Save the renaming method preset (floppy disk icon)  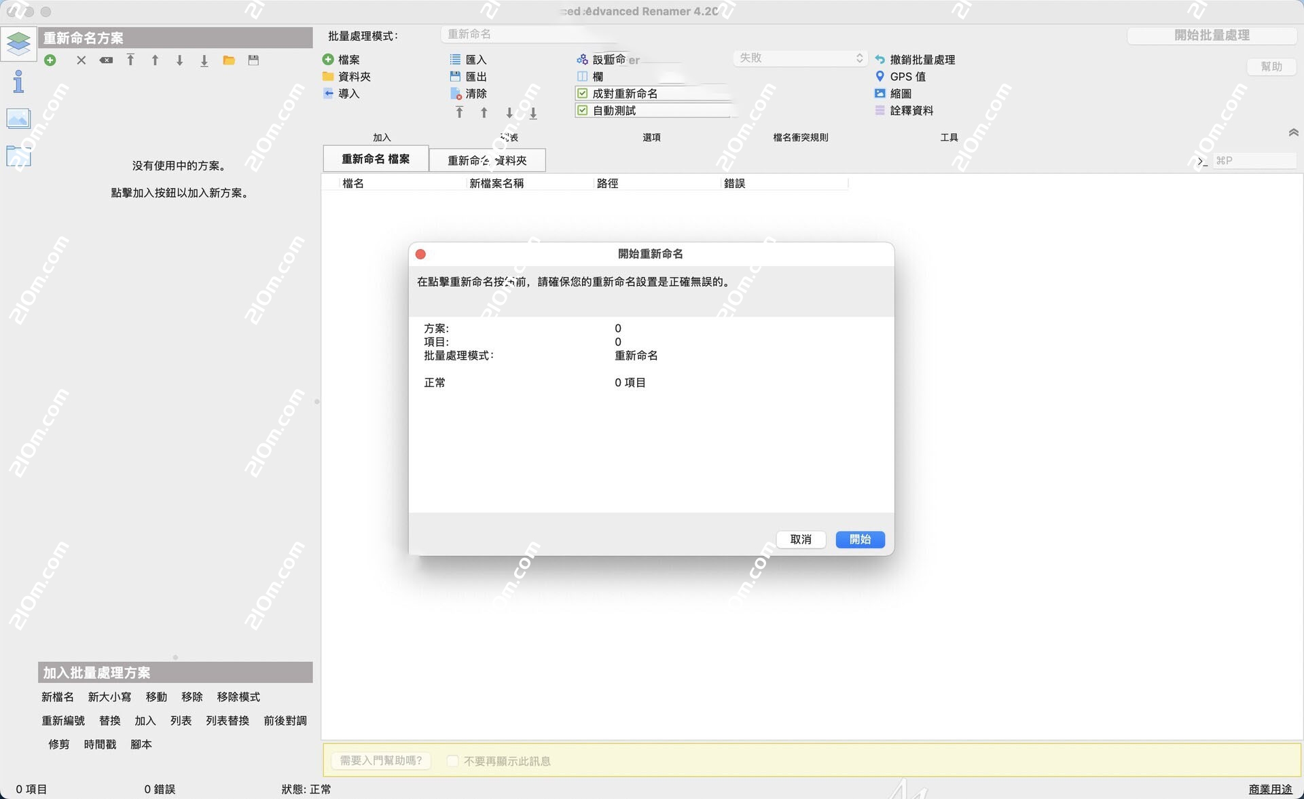(x=253, y=60)
